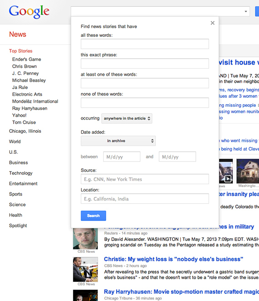Screen dimensions: 259x301
Task: Click the 'this exact phrase' input
Action: (x=145, y=64)
